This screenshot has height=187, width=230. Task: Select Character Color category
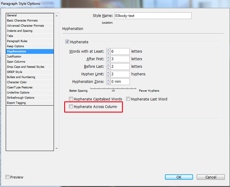tap(30, 82)
